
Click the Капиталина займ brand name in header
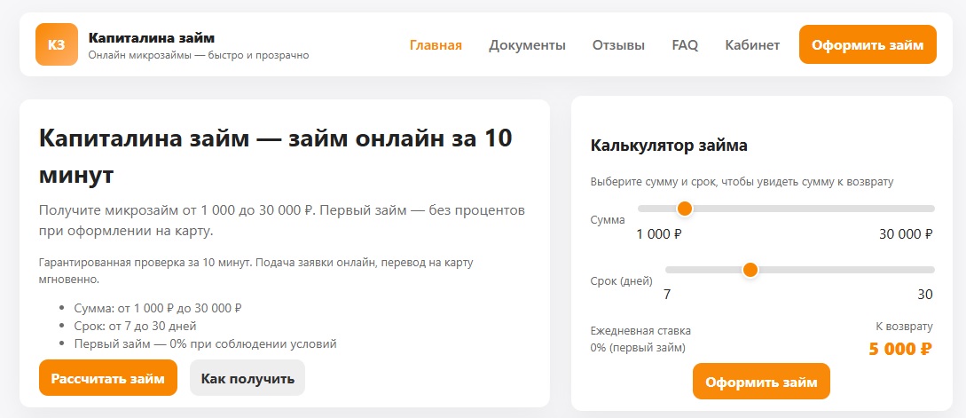152,37
